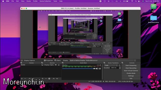This screenshot has height=90, width=161.
Task: Open Mic/Aux audio settings gear
Action: coord(100,69)
